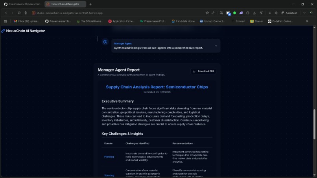317x178 pixels.
Task: Select the NexusChain AI Navigator tab
Action: tap(65, 4)
